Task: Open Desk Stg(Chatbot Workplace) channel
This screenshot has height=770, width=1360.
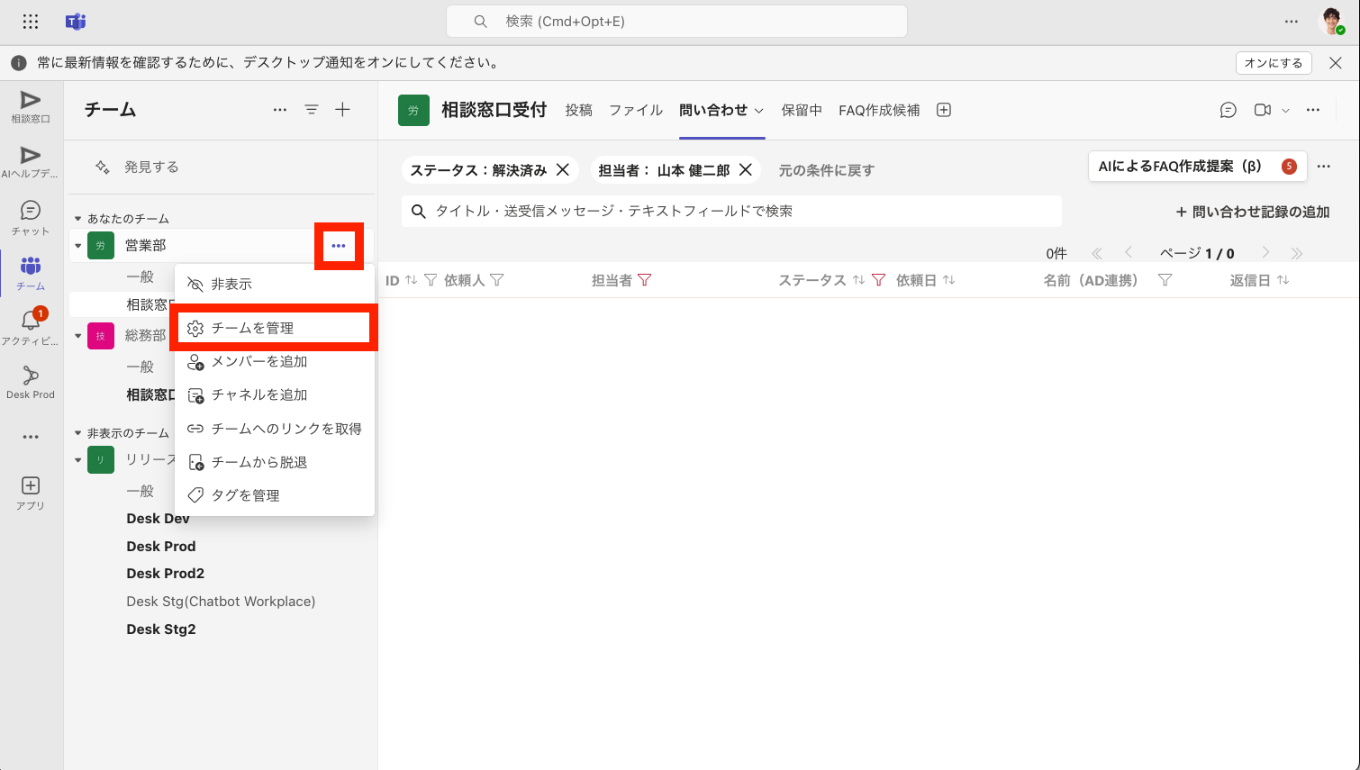Action: click(221, 602)
